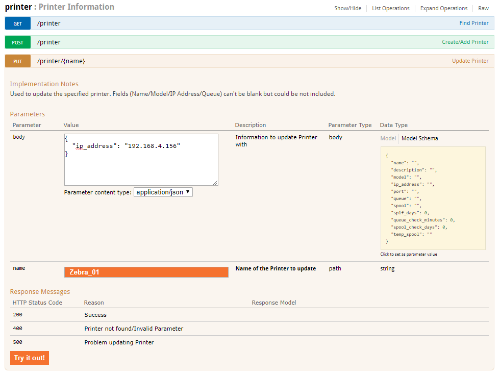Click the Update Printer operation link

coord(470,61)
